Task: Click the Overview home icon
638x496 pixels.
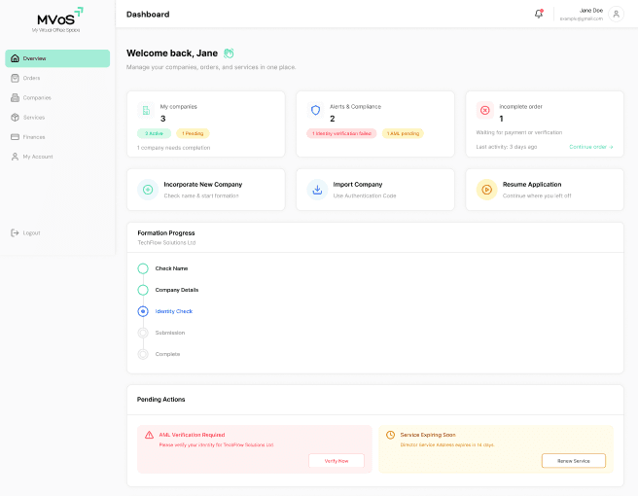Action: pos(15,58)
